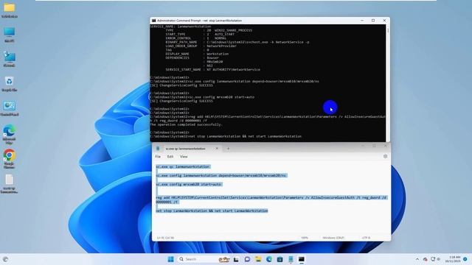The image size is (472, 265).
Task: Click 'DISPLAY_NAME : Workstation' row in Command Prompt
Action: coord(197,54)
